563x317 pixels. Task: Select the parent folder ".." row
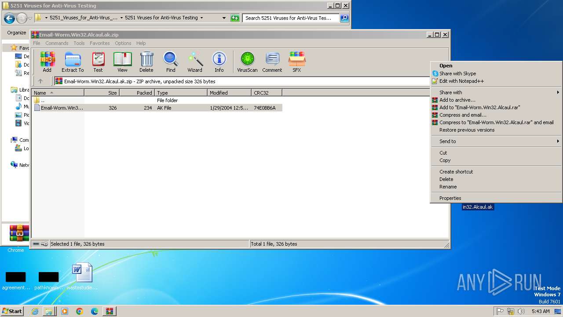pyautogui.click(x=157, y=100)
